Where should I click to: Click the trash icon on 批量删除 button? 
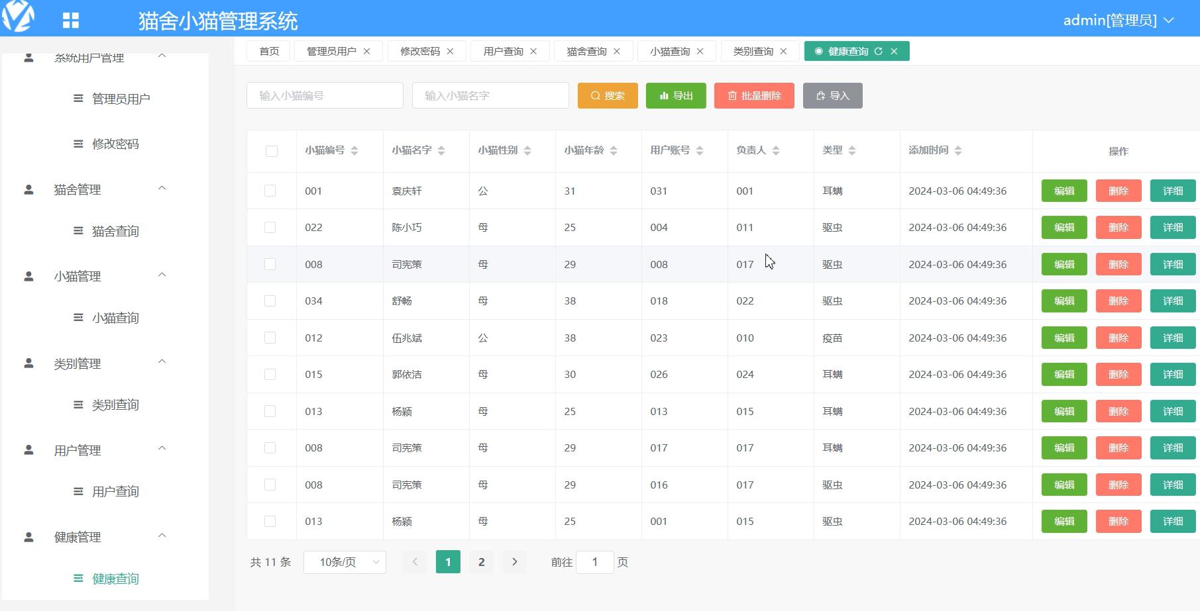[732, 95]
